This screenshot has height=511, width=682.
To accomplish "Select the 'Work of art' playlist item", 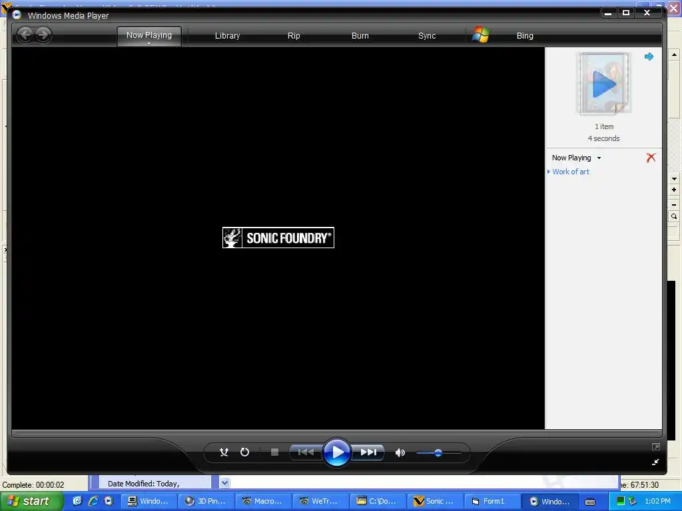I will pyautogui.click(x=571, y=172).
